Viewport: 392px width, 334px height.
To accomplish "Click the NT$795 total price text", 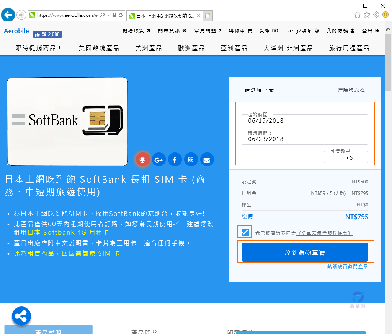I will [356, 217].
